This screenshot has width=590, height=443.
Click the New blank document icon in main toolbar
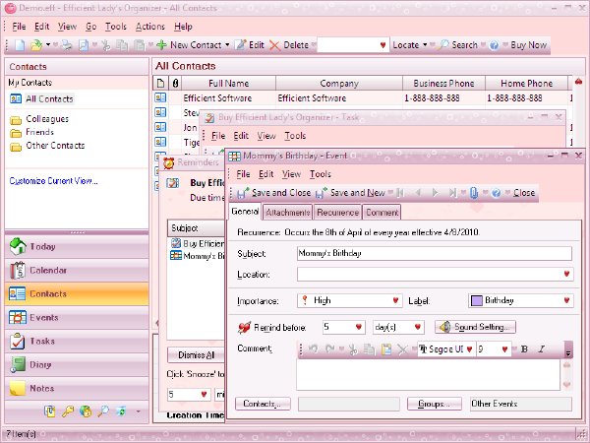tap(20, 45)
